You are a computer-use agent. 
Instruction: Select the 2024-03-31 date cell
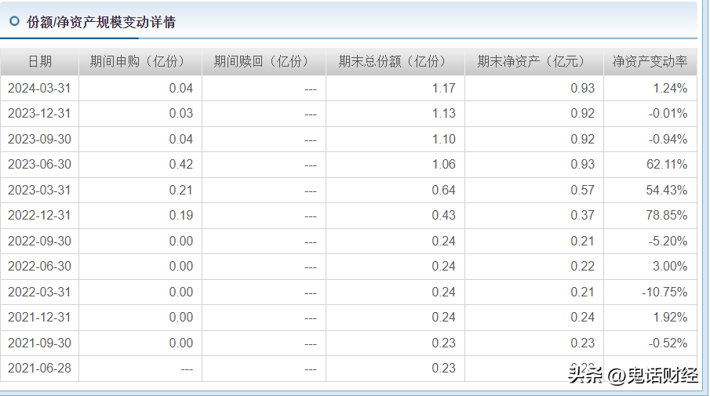click(x=39, y=88)
